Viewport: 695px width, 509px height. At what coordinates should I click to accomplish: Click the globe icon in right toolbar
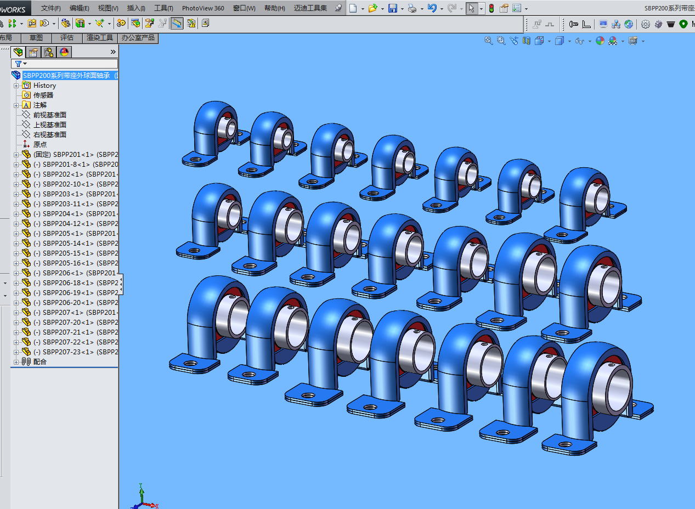tap(629, 24)
